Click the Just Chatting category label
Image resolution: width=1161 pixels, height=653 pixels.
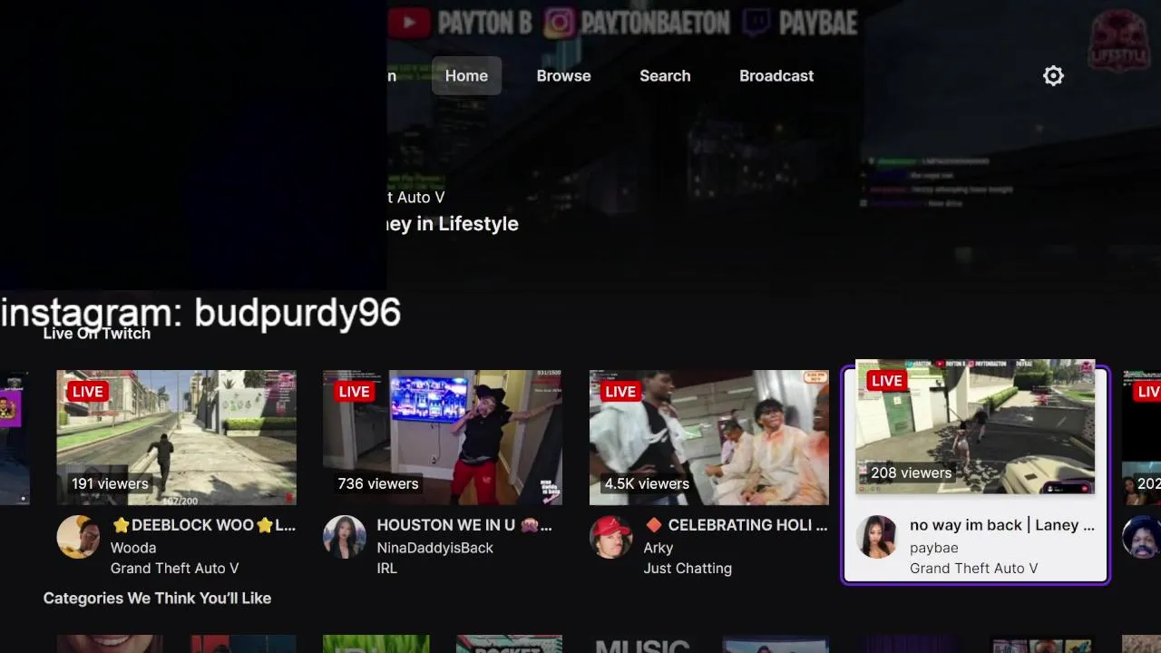[688, 569]
